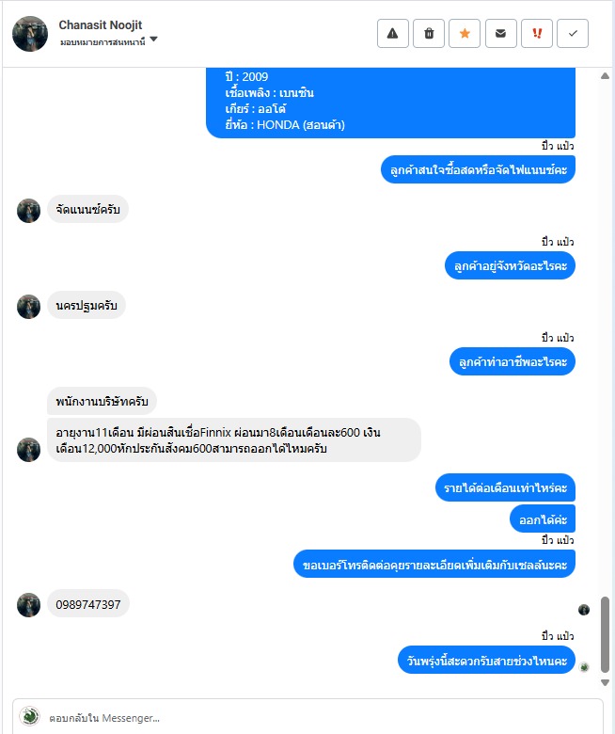This screenshot has height=734, width=615.
Task: Expand the conversation assignment dropdown arrow
Action: 154,40
